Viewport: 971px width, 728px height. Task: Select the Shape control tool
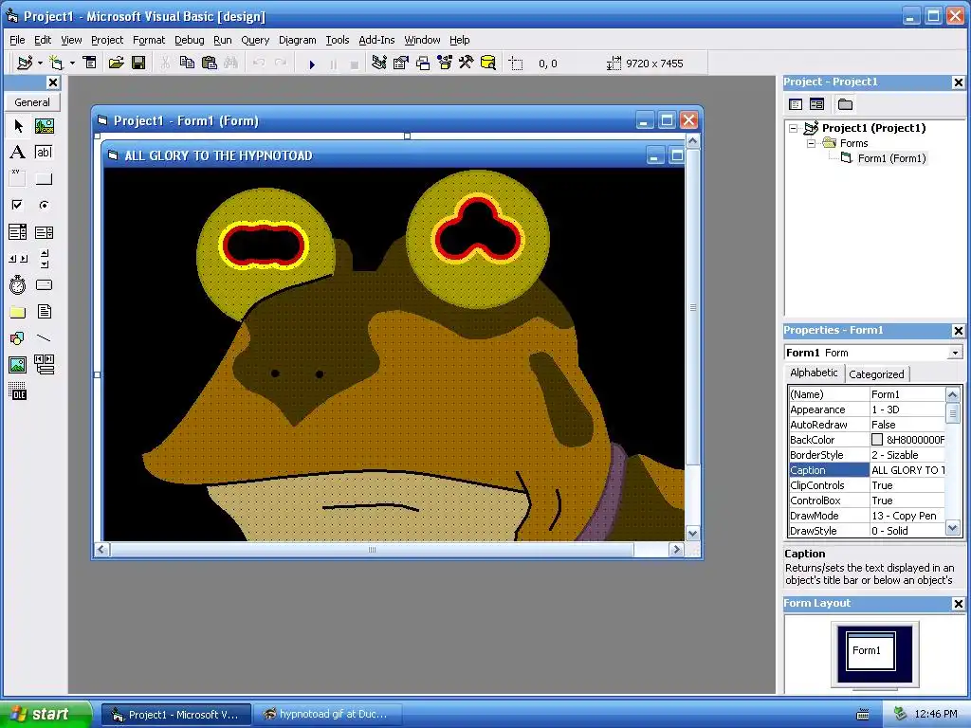pyautogui.click(x=18, y=338)
